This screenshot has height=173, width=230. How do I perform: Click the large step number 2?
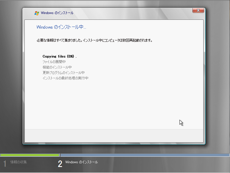[x=60, y=164]
